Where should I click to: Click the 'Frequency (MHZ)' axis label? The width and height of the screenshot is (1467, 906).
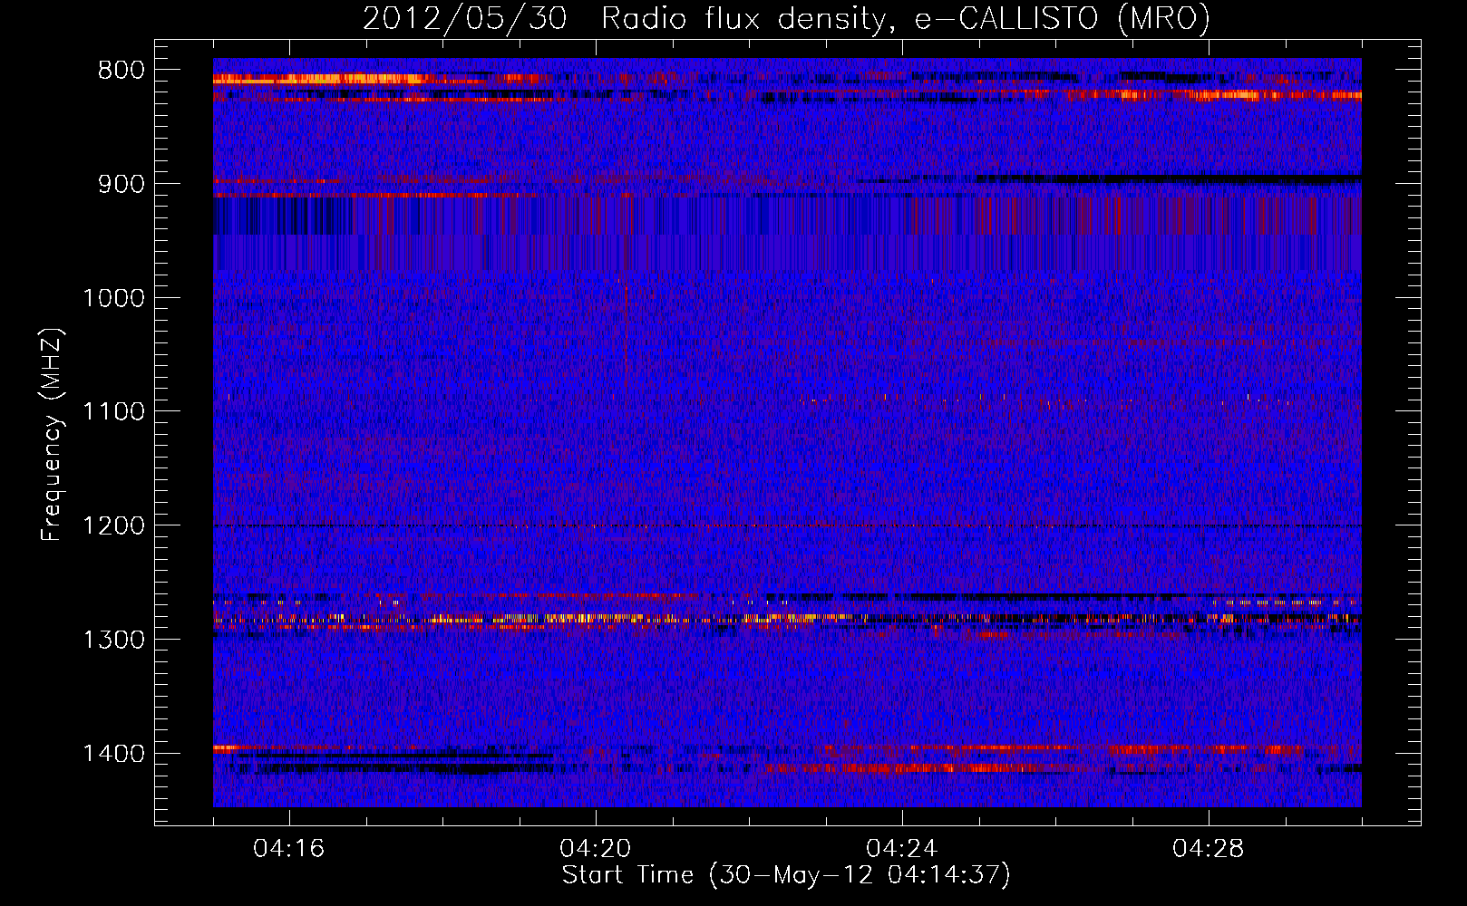52,435
